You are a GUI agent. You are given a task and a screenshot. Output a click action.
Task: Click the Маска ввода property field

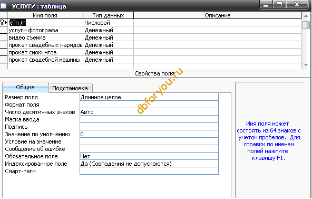[x=149, y=119]
